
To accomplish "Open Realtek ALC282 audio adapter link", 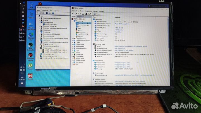I will tap(135, 75).
